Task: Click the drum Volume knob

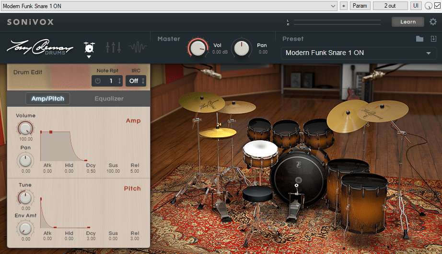Action: pos(25,128)
